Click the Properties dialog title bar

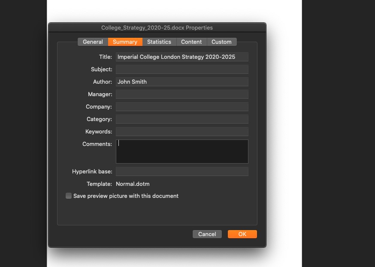point(157,27)
